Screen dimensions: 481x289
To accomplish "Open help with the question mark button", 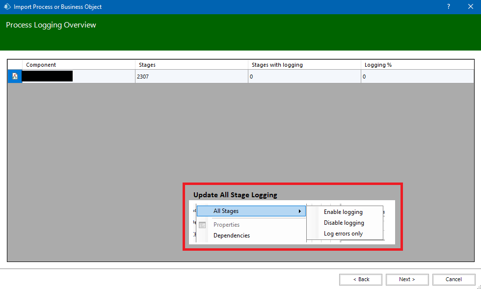I will tap(448, 7).
